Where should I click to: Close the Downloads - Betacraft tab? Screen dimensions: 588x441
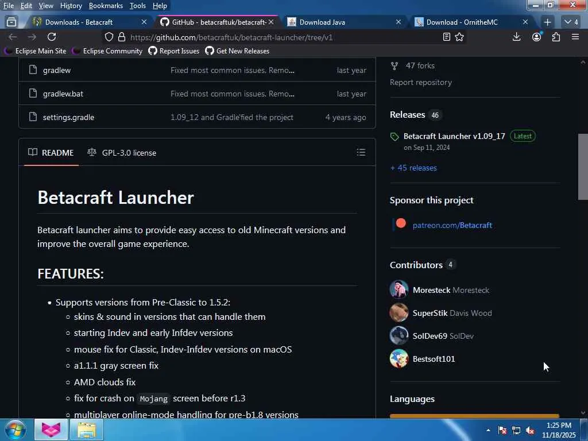point(144,22)
